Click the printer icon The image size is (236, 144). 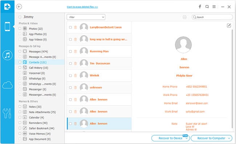[x=184, y=17]
